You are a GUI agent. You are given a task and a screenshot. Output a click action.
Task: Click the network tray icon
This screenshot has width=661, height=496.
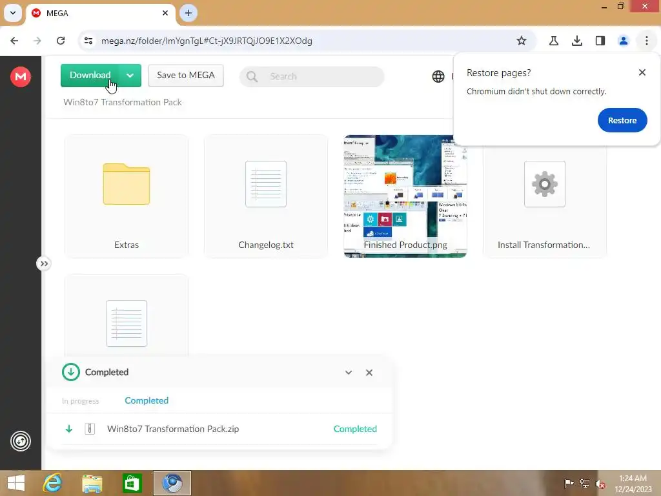585,483
